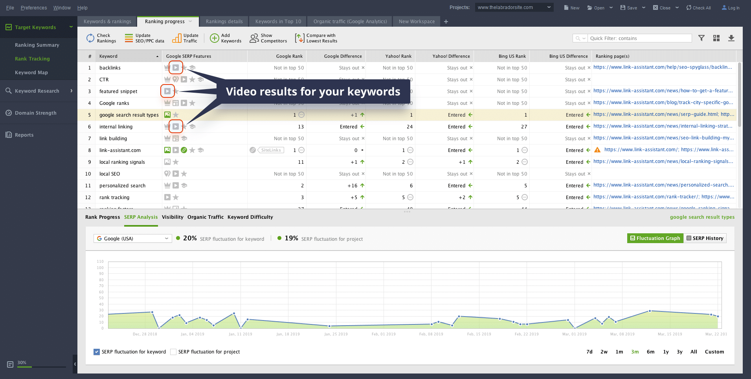The width and height of the screenshot is (751, 379).
Task: Select the Add Keywords icon
Action: 215,38
